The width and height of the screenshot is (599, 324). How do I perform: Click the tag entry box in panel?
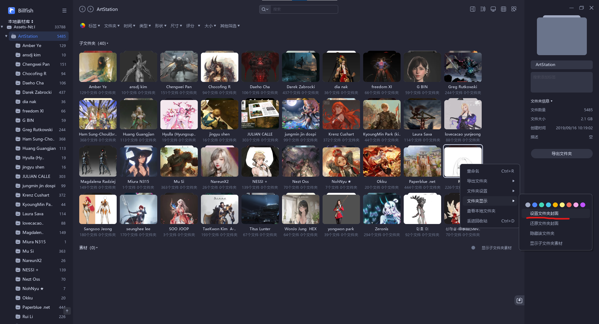562,82
